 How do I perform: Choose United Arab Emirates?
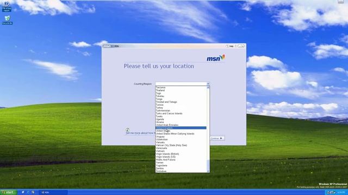[181, 125]
